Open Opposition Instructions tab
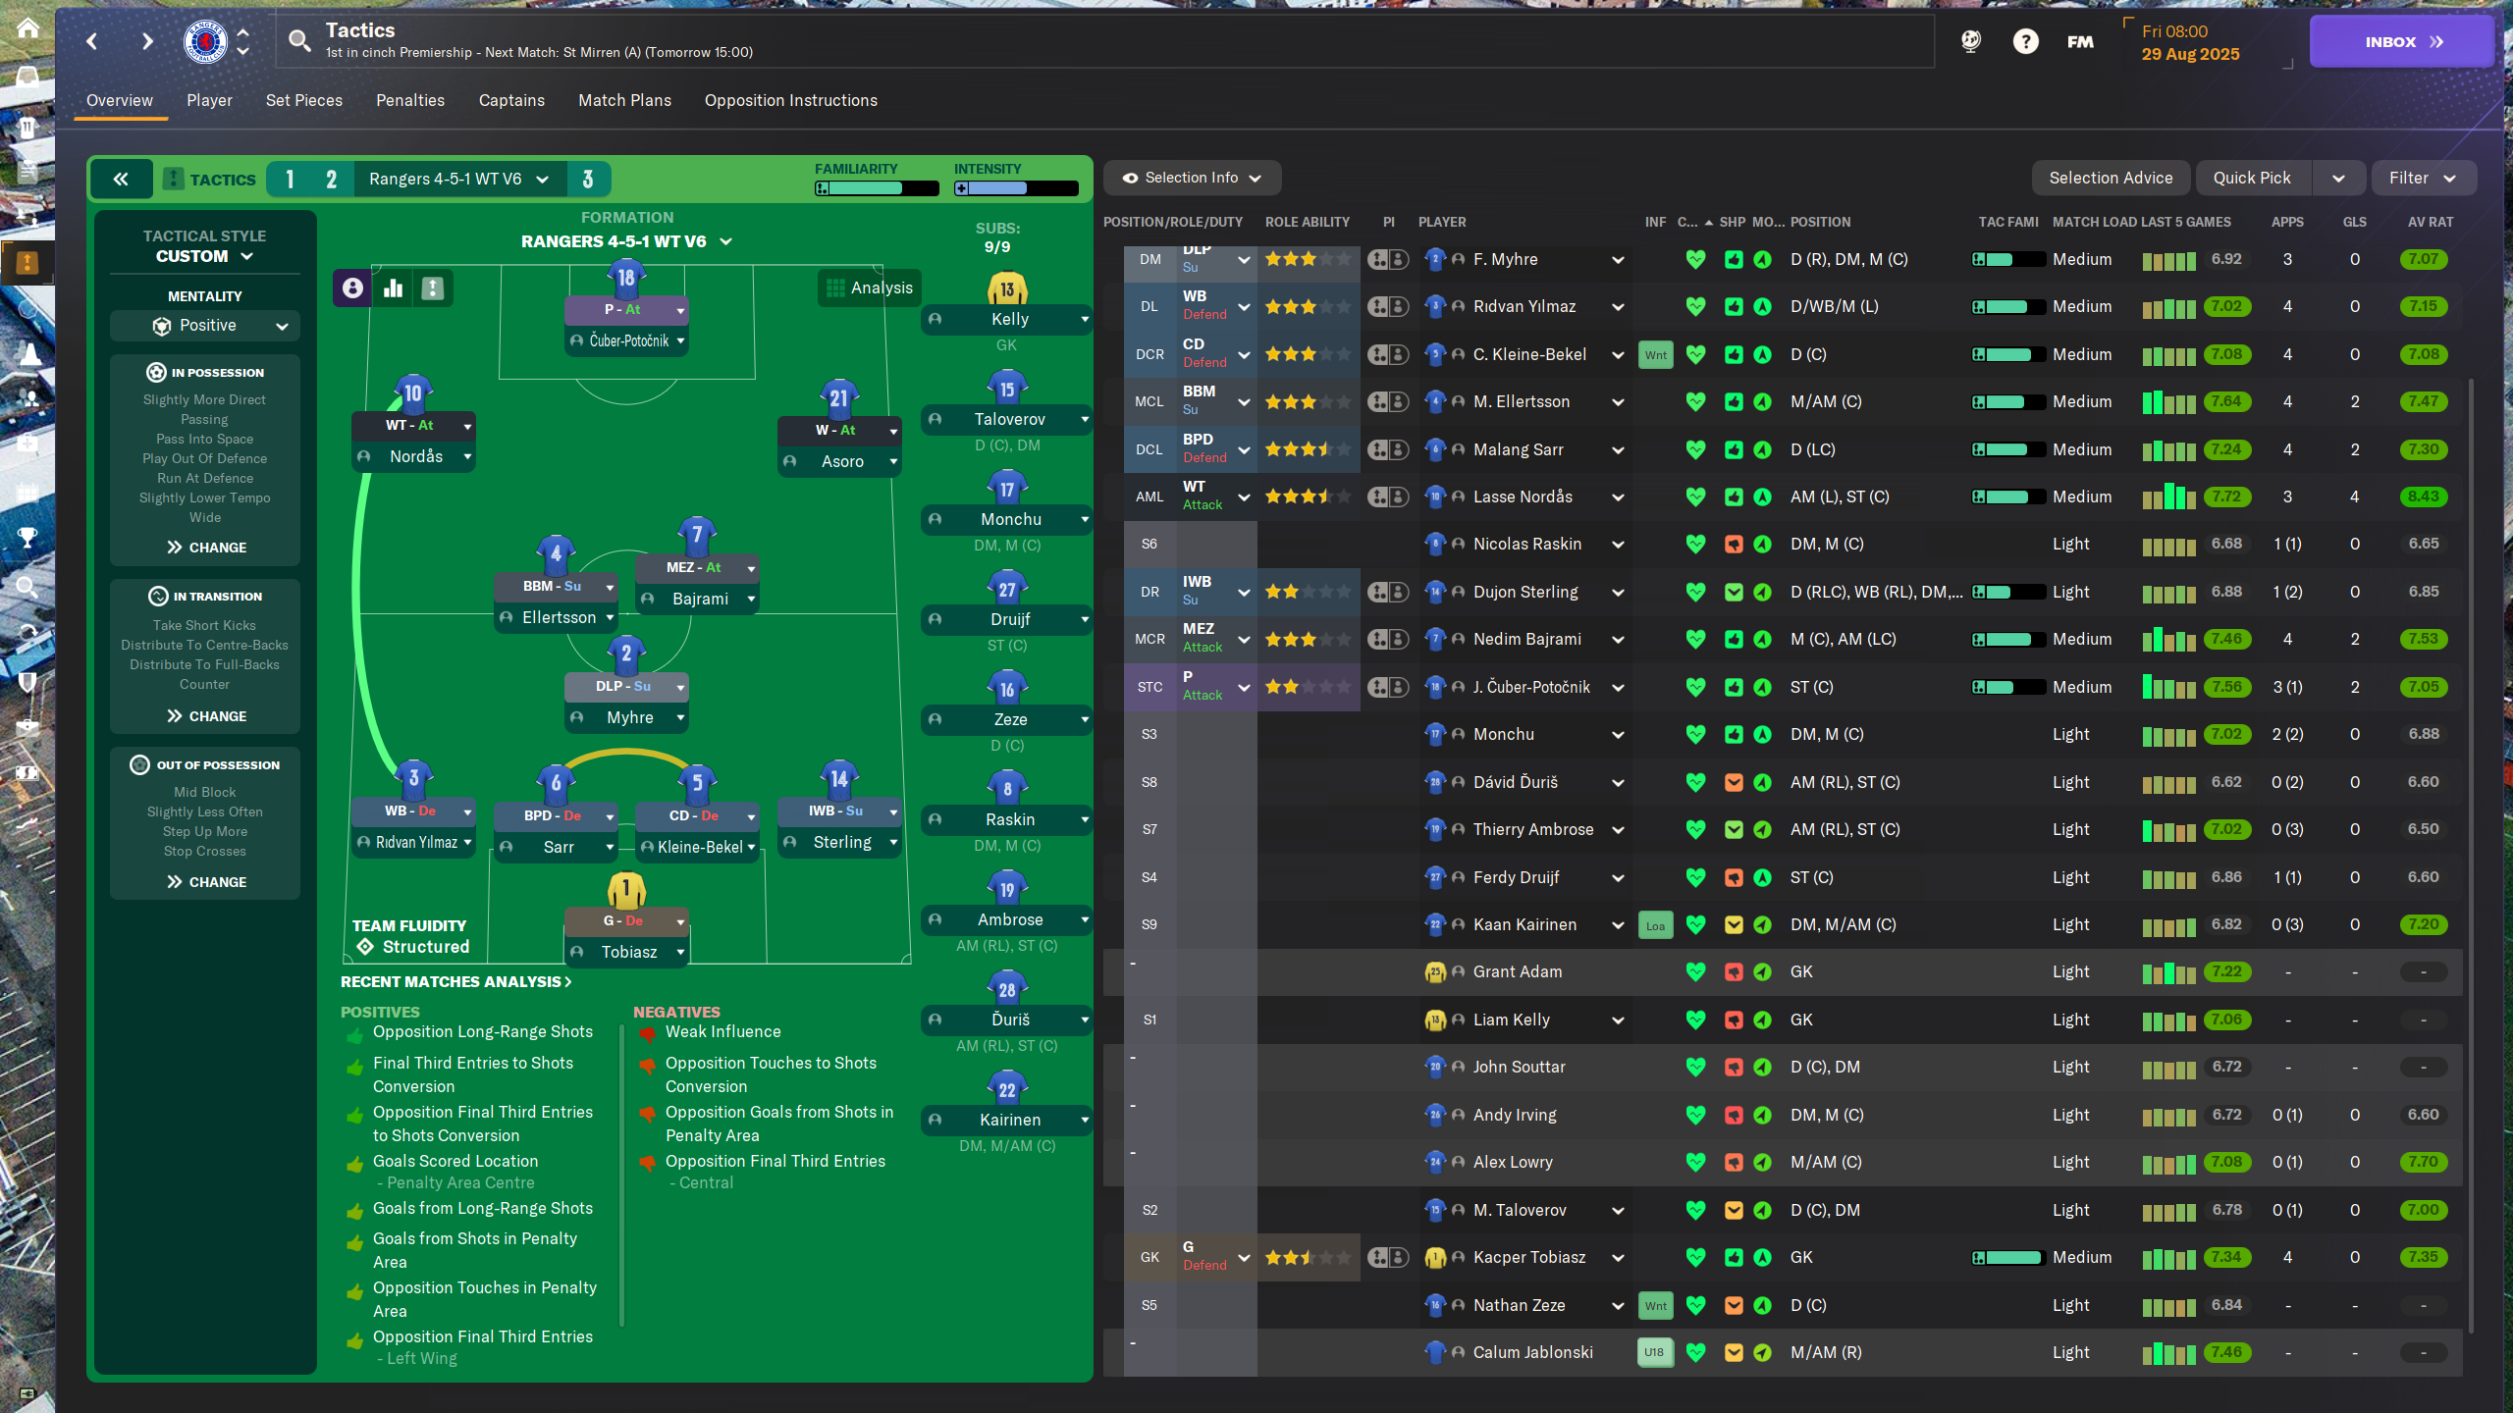Image resolution: width=2513 pixels, height=1413 pixels. pos(791,100)
